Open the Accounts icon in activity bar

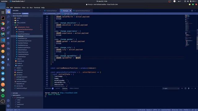click(8, 101)
